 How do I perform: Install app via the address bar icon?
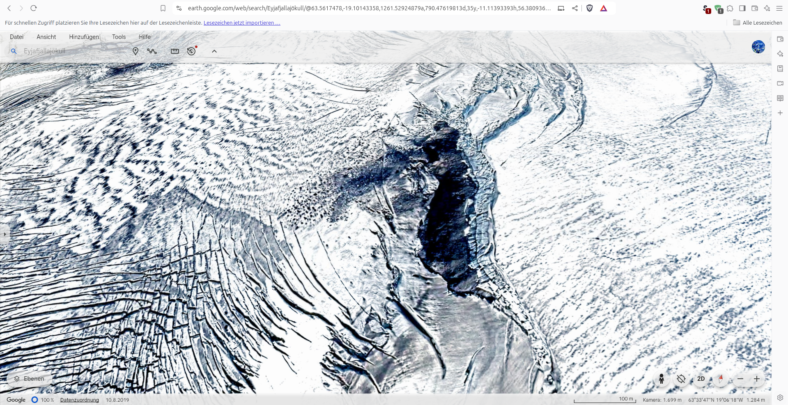(x=561, y=8)
